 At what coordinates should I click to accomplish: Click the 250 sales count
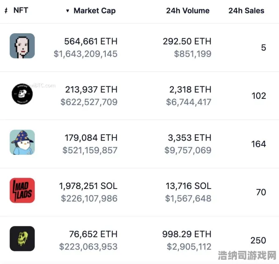pos(258,240)
